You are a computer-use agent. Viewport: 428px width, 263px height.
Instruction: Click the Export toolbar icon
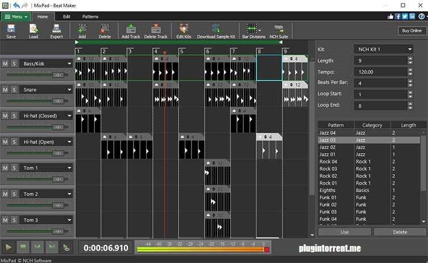tap(56, 31)
